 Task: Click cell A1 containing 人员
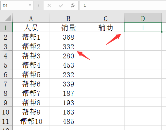pos(31,27)
